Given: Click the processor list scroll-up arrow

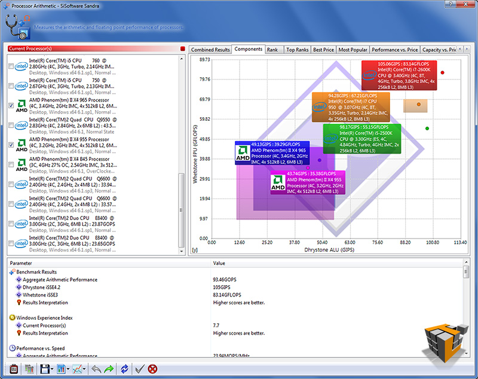Looking at the screenshot, I should pyautogui.click(x=182, y=59).
